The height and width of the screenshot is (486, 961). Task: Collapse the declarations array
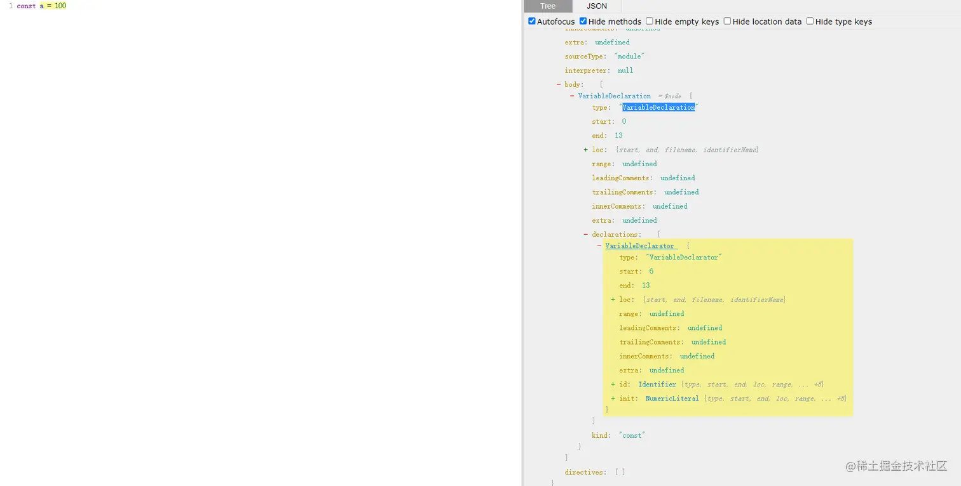586,234
